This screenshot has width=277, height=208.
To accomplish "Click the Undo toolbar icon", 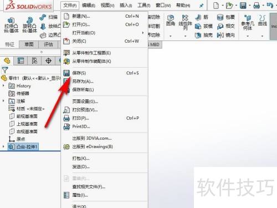I will [270, 6].
